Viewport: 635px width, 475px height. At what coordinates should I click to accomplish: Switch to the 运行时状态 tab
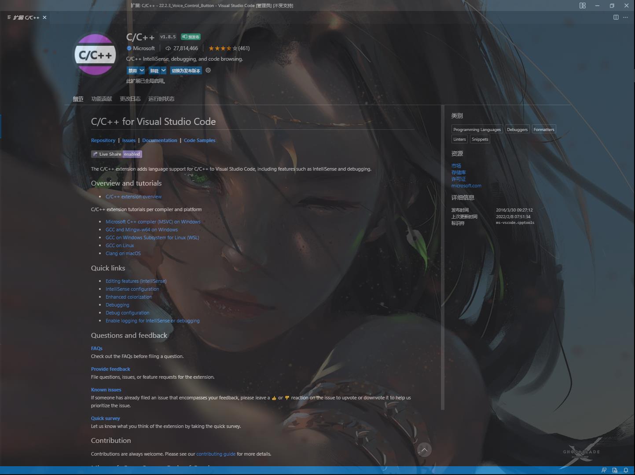[162, 99]
